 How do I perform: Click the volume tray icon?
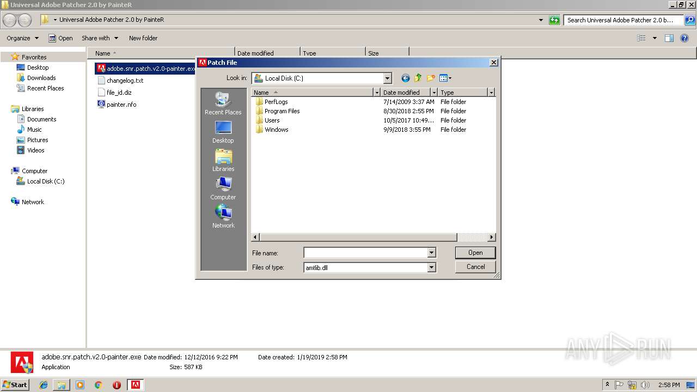(645, 385)
